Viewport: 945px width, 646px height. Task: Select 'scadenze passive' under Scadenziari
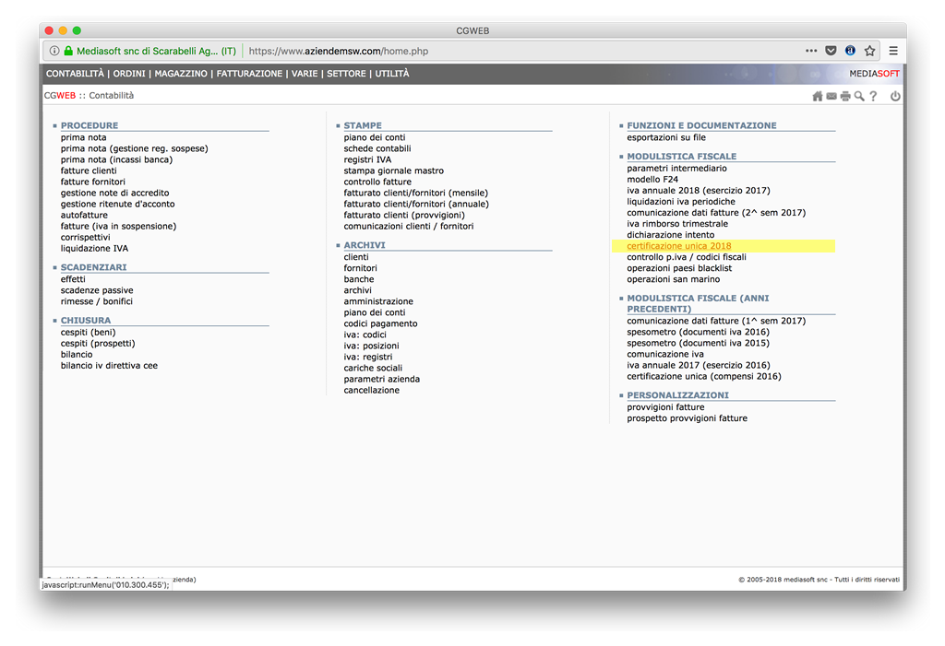[96, 290]
